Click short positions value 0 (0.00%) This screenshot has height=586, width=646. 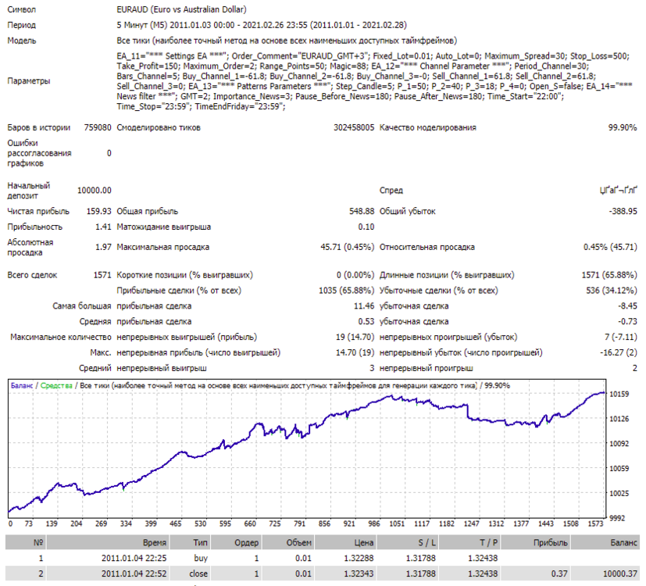pos(355,275)
